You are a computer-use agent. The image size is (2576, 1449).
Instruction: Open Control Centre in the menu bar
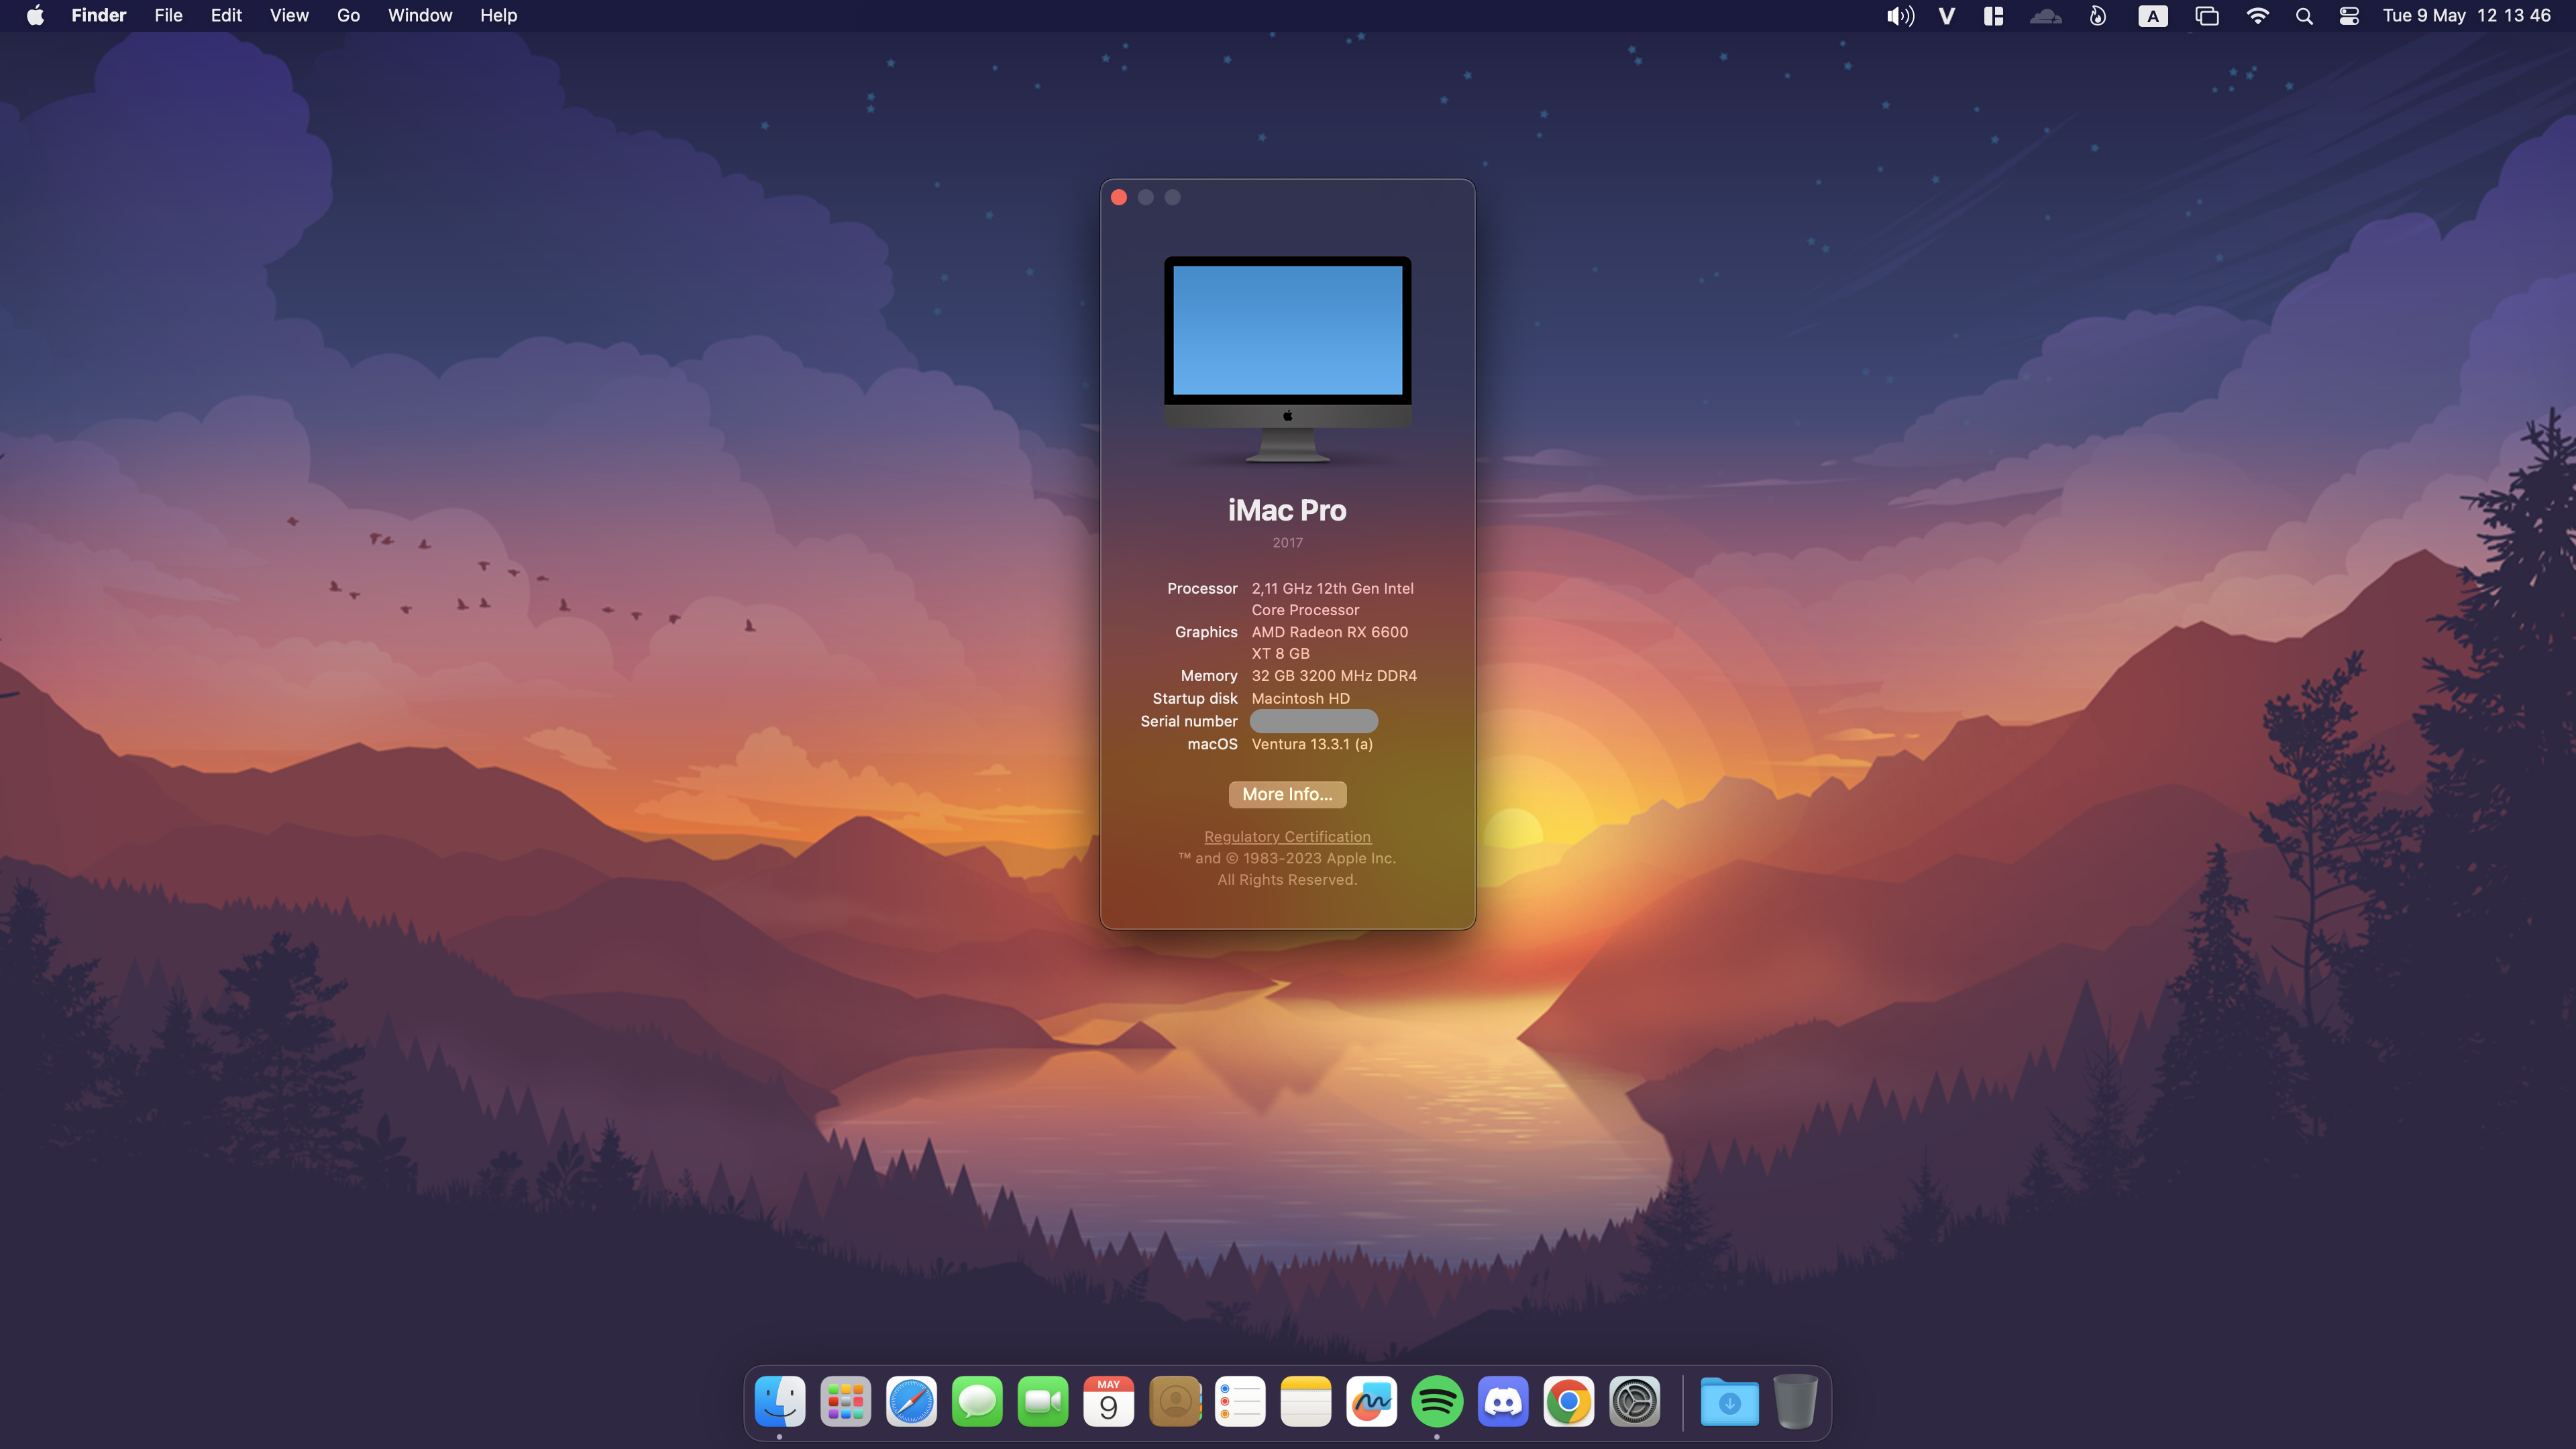(2349, 16)
